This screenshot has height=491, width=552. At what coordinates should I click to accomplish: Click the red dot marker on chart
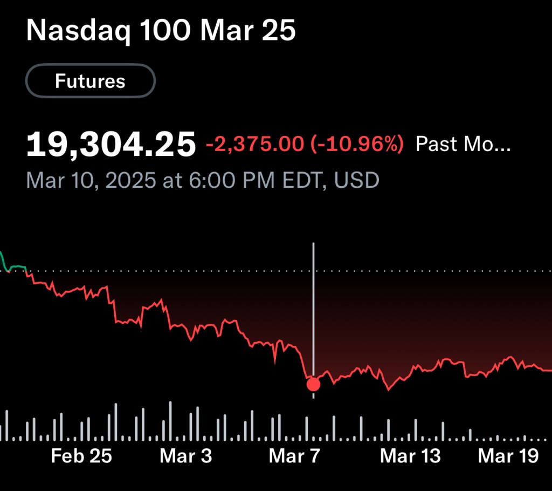[x=313, y=384]
